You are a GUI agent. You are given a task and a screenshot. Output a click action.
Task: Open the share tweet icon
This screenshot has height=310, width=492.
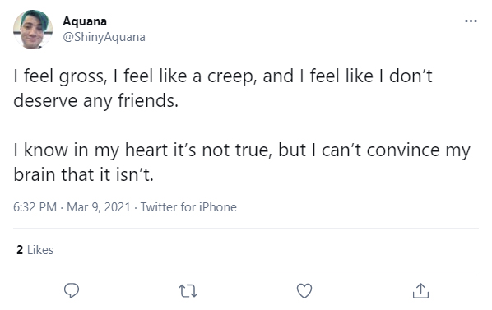pyautogui.click(x=420, y=290)
